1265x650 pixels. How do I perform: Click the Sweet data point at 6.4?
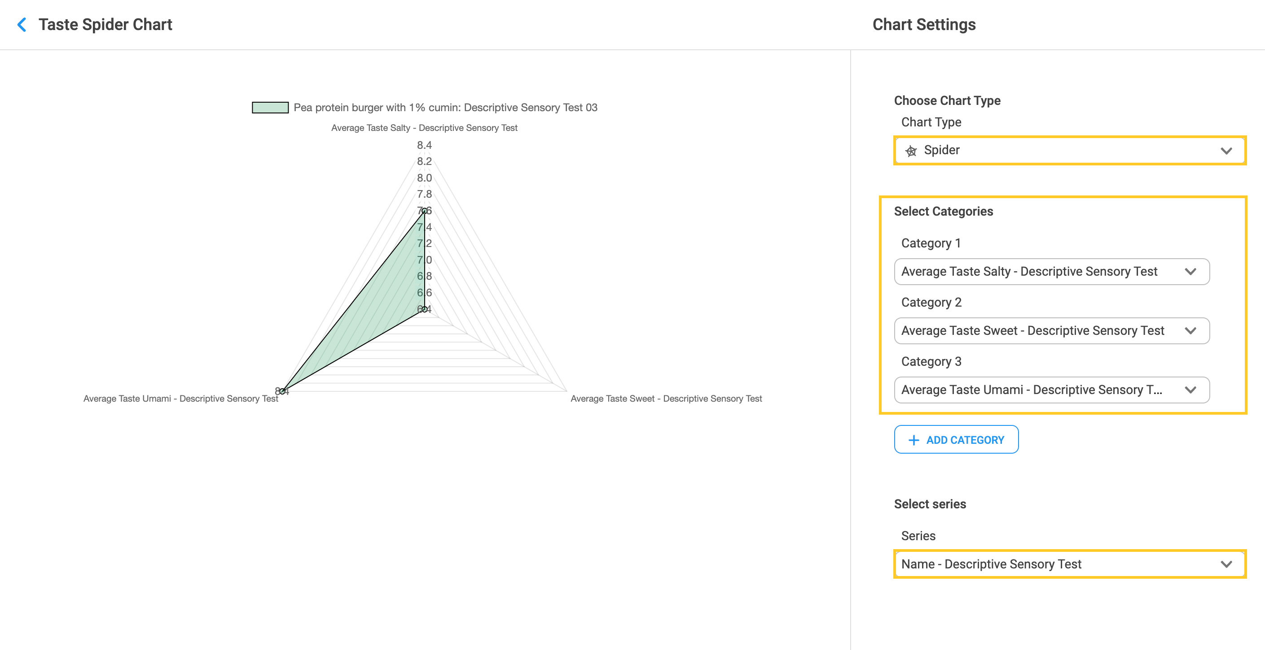pyautogui.click(x=425, y=309)
